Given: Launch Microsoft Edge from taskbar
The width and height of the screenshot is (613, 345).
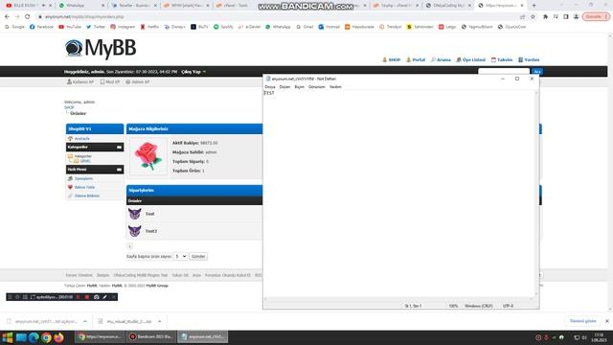Looking at the screenshot, I should coord(34,337).
